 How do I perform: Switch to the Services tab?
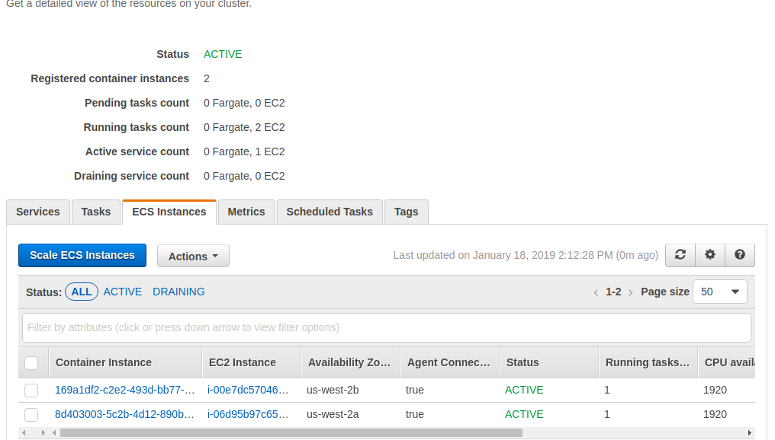(38, 212)
